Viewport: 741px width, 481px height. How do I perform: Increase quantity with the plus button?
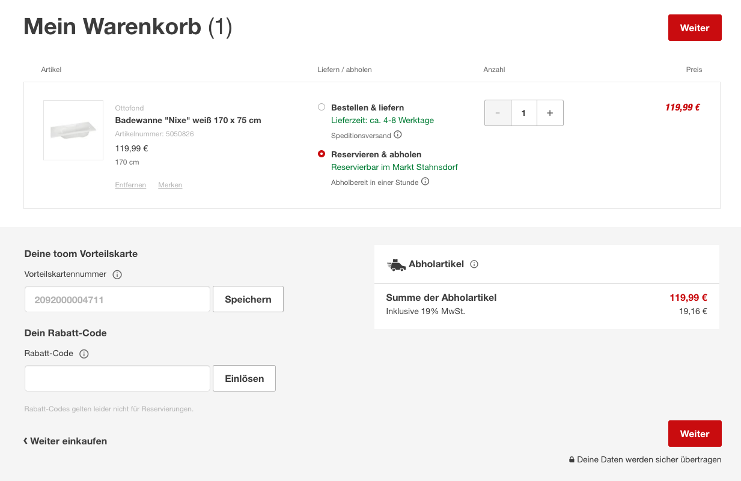coord(550,113)
